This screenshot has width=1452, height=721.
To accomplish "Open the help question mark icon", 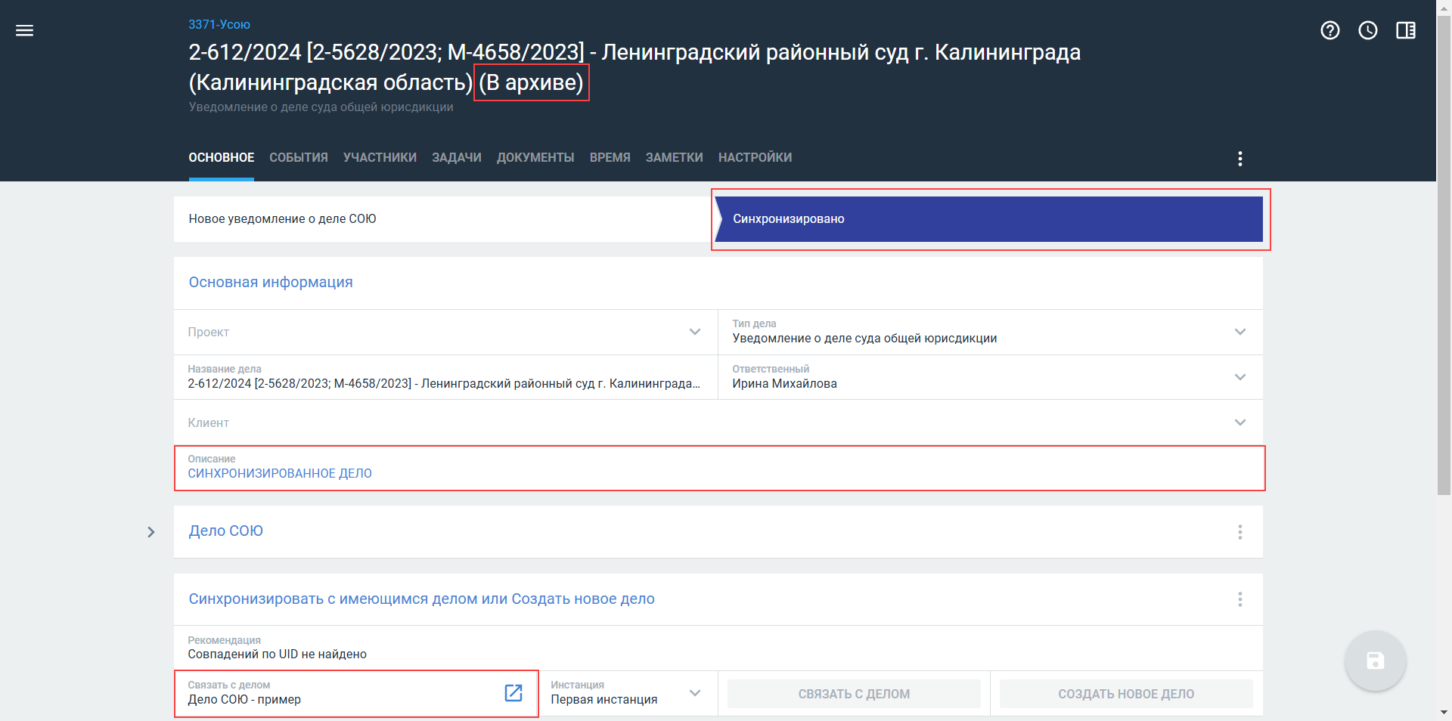I will [x=1330, y=30].
